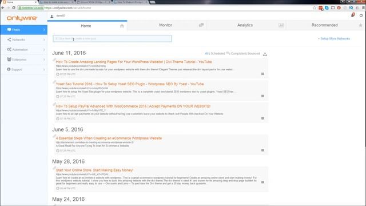The height and width of the screenshot is (206, 366).
Task: Open the notifications bell icon
Action: 353,15
